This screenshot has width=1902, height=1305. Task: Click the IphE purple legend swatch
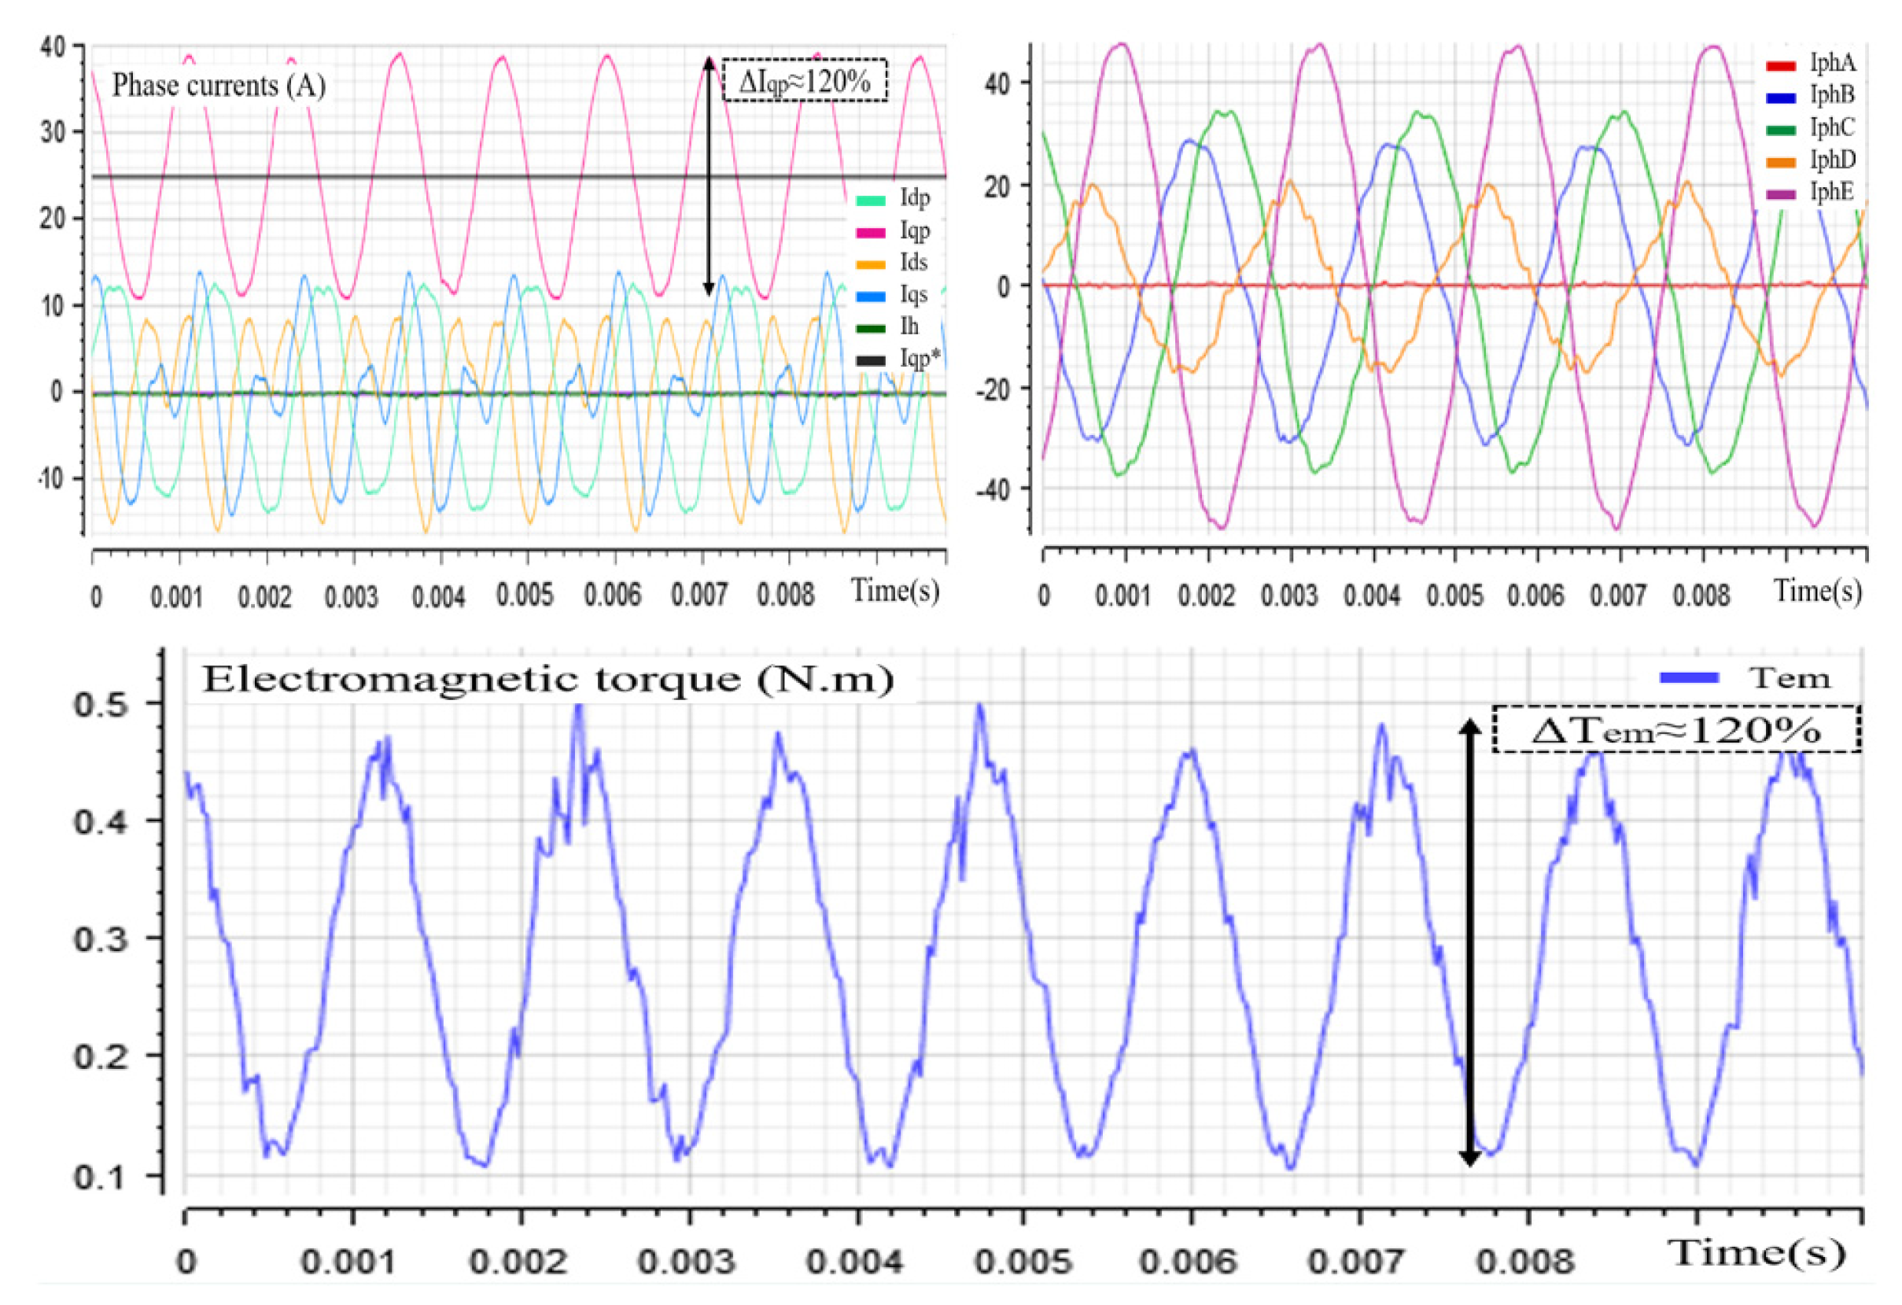point(1780,194)
